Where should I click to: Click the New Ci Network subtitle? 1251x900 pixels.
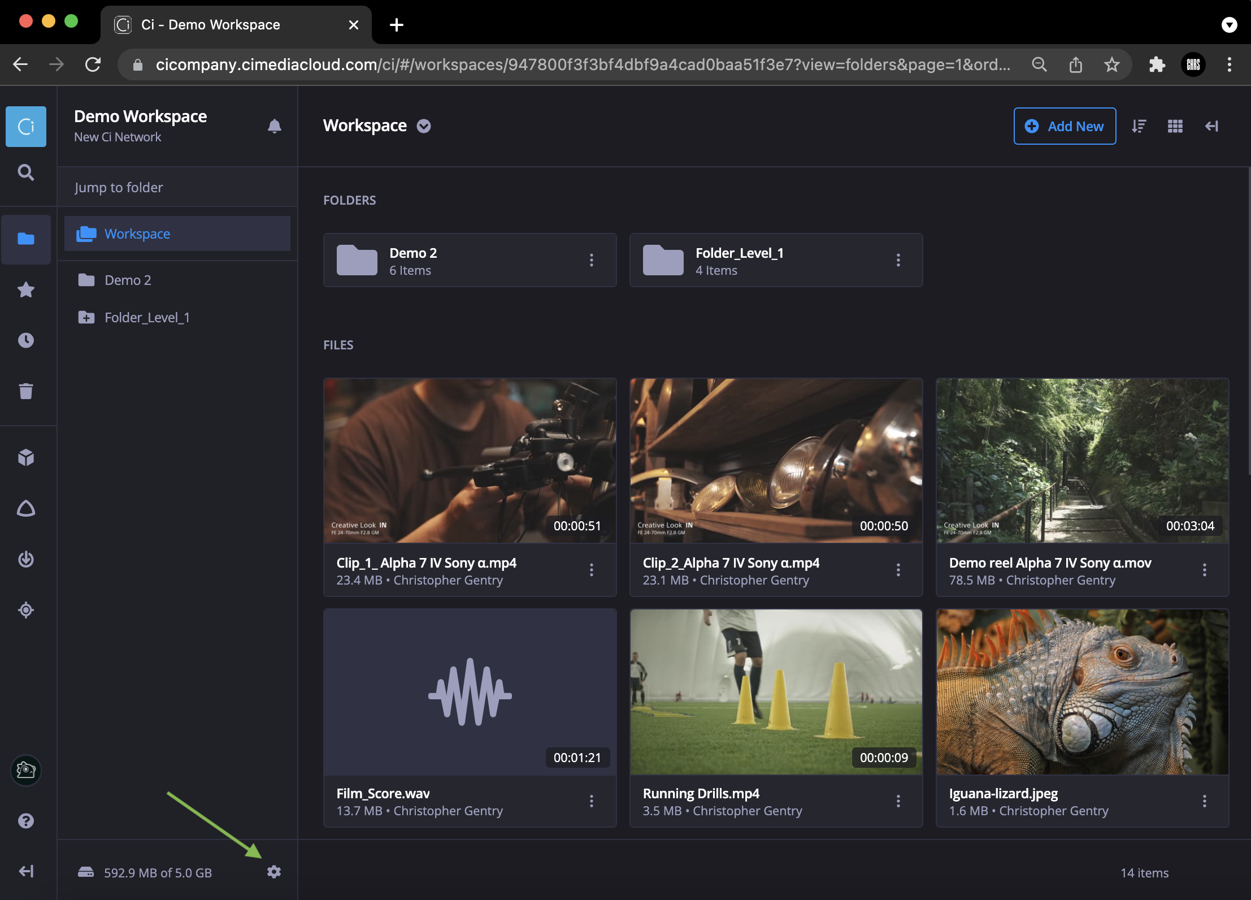click(118, 137)
